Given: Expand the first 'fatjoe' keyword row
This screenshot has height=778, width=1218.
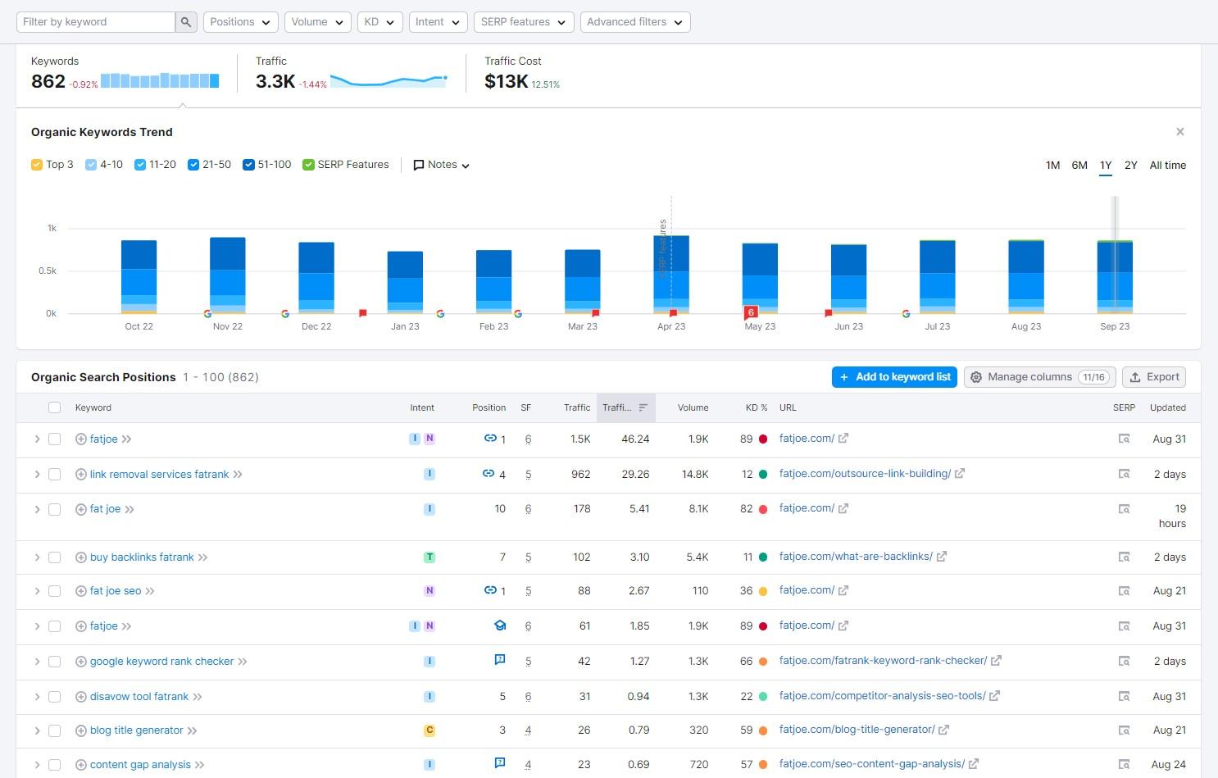Looking at the screenshot, I should 37,439.
